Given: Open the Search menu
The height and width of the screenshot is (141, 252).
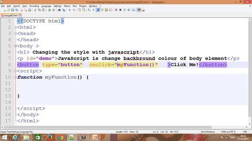Looking at the screenshot, I should pos(17,6).
